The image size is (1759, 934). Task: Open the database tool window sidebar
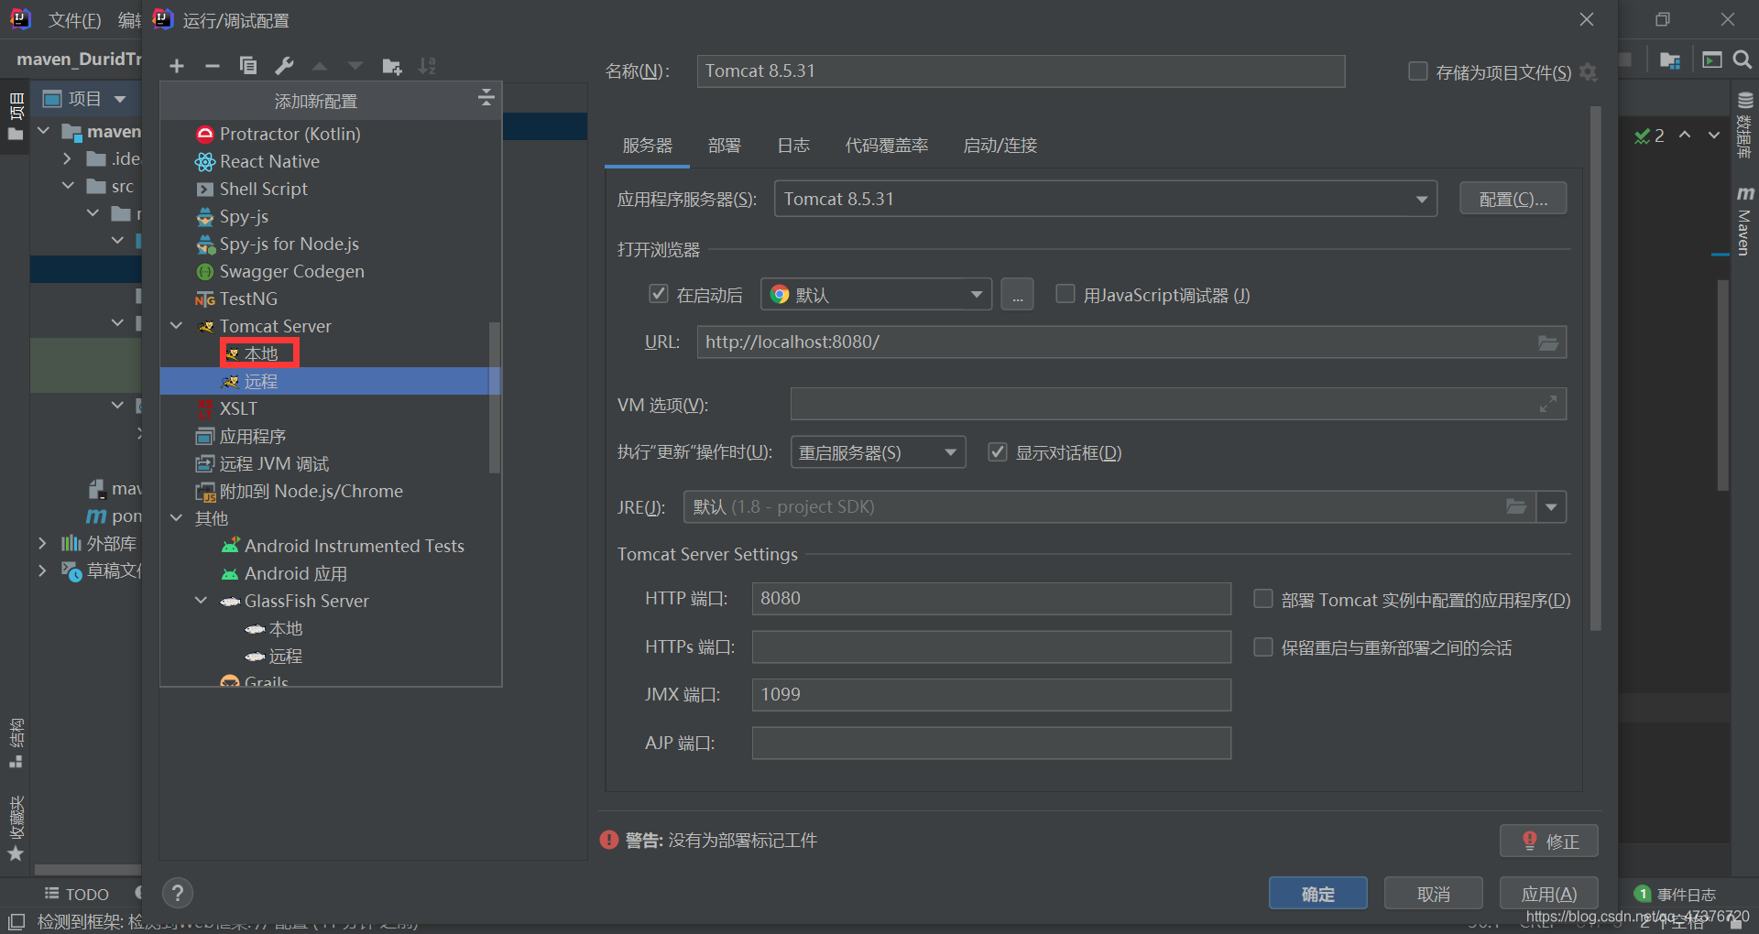[x=1744, y=125]
